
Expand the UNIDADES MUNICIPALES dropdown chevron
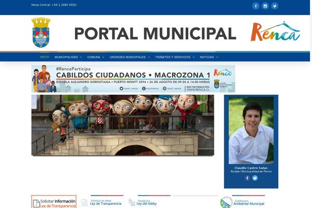[149, 57]
